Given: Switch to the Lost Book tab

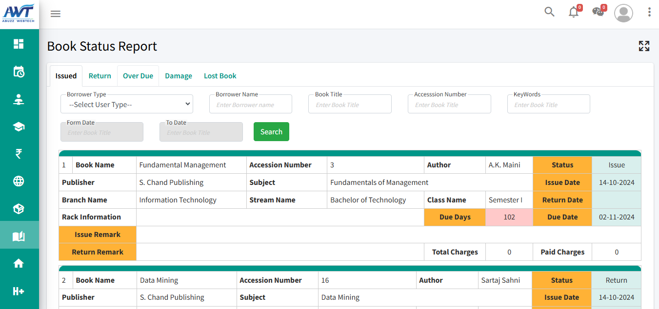Looking at the screenshot, I should (x=220, y=76).
